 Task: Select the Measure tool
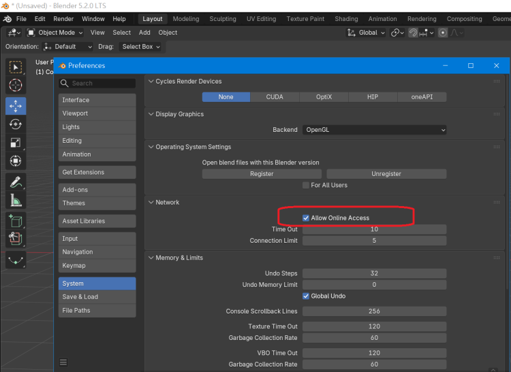(15, 201)
